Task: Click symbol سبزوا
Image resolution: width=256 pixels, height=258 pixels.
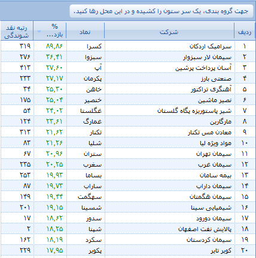Action: [x=93, y=57]
